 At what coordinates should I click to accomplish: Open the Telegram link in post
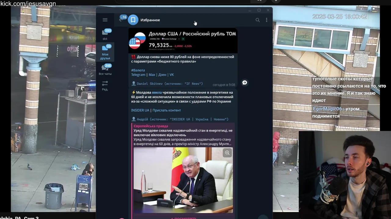pos(138,75)
